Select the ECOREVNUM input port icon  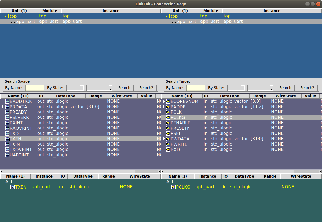[x=168, y=101]
